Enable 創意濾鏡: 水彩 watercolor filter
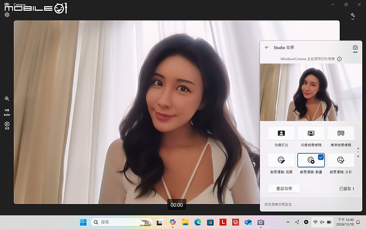 click(341, 160)
